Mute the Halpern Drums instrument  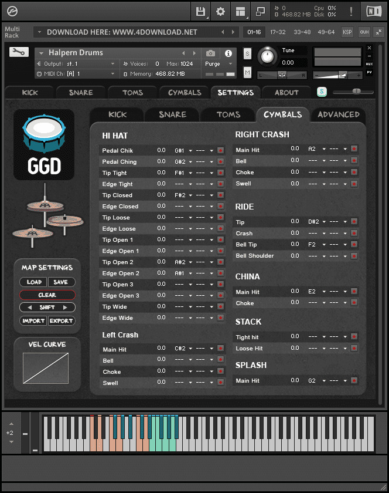(x=247, y=73)
